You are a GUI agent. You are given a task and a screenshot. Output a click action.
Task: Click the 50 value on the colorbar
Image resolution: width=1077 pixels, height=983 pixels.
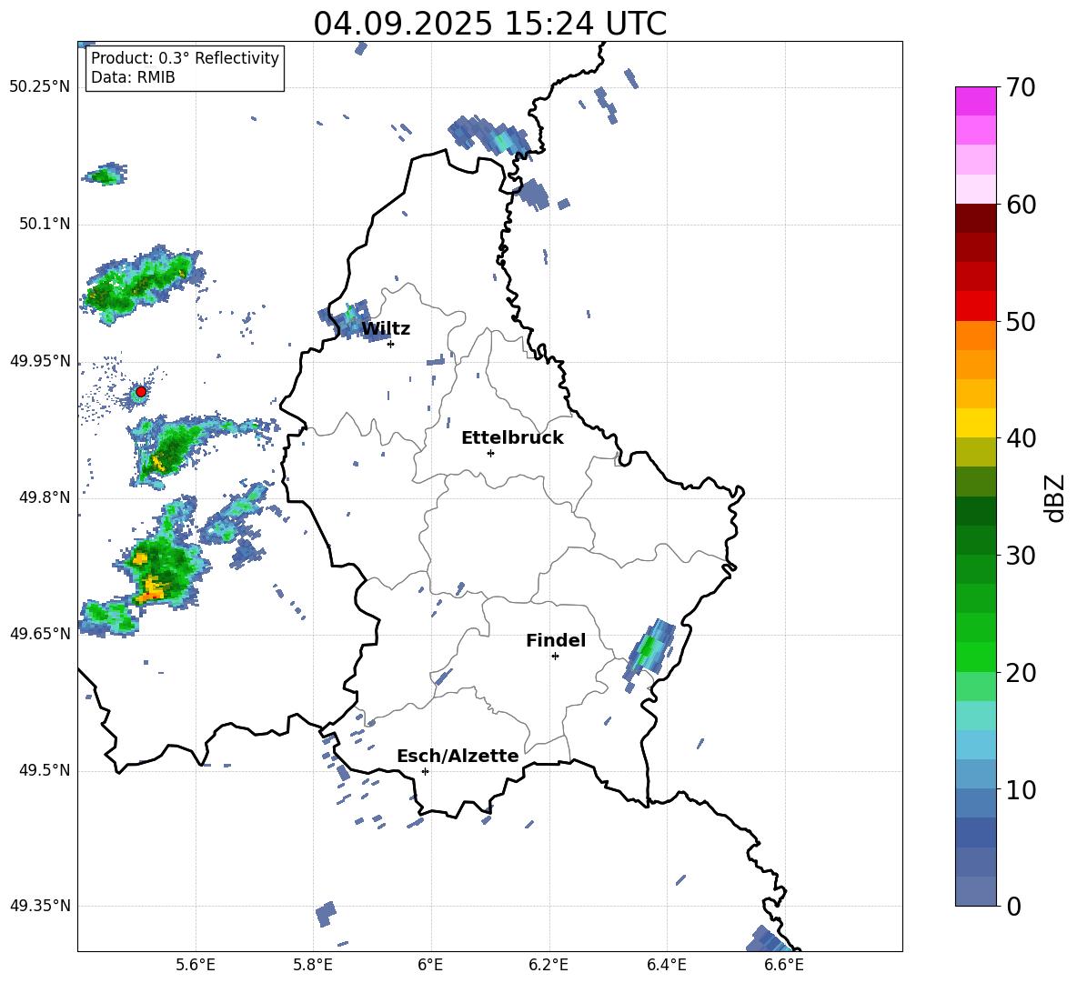[x=1020, y=321]
